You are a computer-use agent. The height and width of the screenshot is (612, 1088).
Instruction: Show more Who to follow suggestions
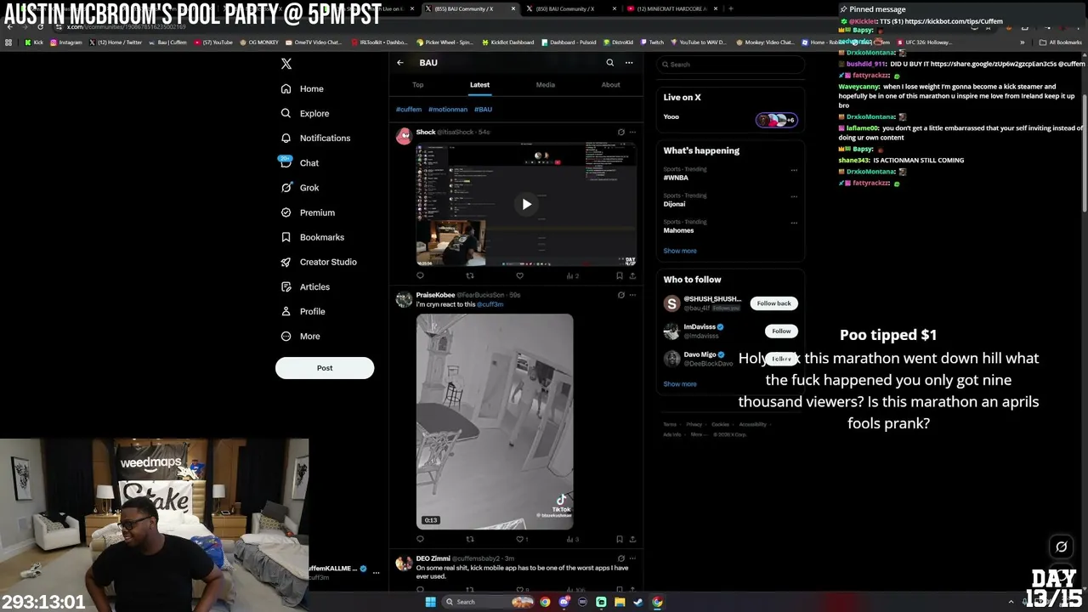[680, 383]
